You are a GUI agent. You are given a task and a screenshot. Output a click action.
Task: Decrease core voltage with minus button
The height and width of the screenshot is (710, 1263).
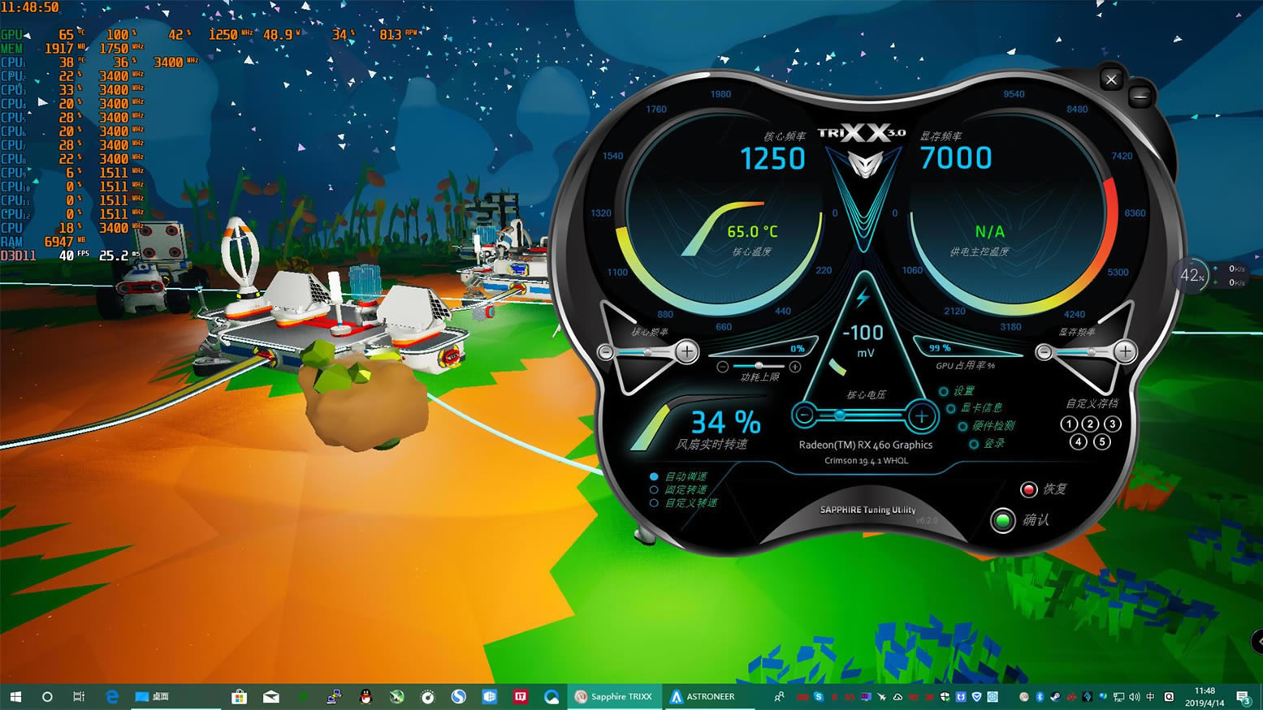pos(805,416)
